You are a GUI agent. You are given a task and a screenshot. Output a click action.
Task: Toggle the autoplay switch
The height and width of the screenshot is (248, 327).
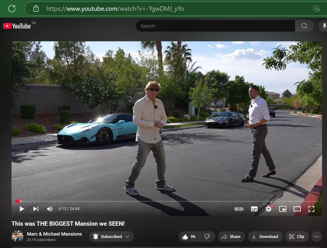pyautogui.click(x=239, y=209)
